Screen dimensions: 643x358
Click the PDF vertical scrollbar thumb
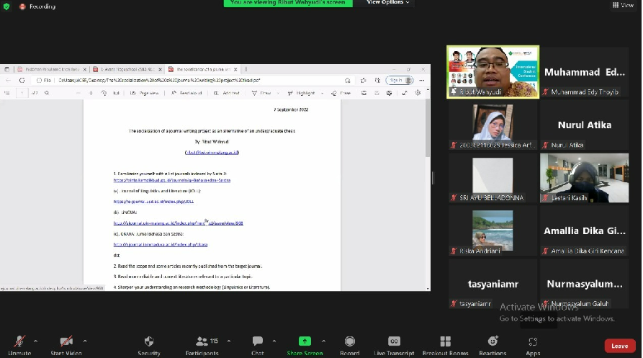[428, 127]
